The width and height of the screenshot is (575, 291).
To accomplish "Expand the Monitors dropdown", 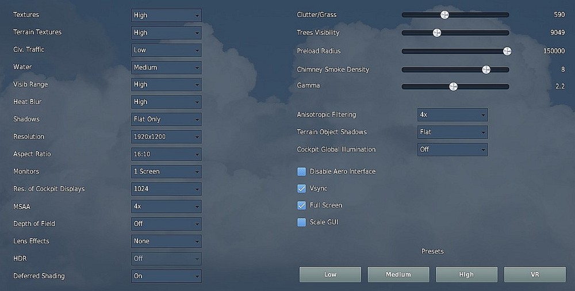I will (x=166, y=171).
